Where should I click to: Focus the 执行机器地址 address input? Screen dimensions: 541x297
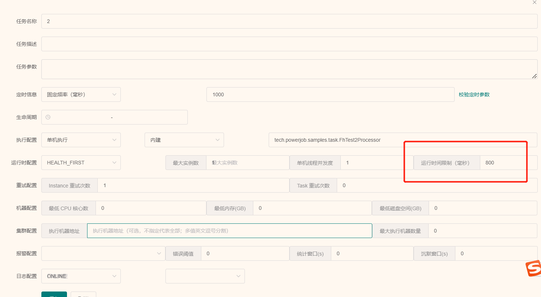click(x=230, y=231)
